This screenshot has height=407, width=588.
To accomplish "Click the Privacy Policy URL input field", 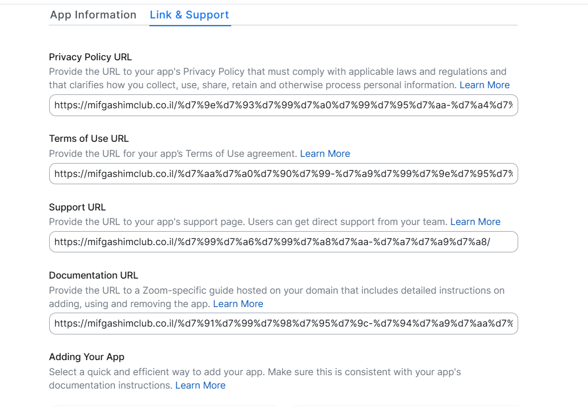I will point(283,105).
